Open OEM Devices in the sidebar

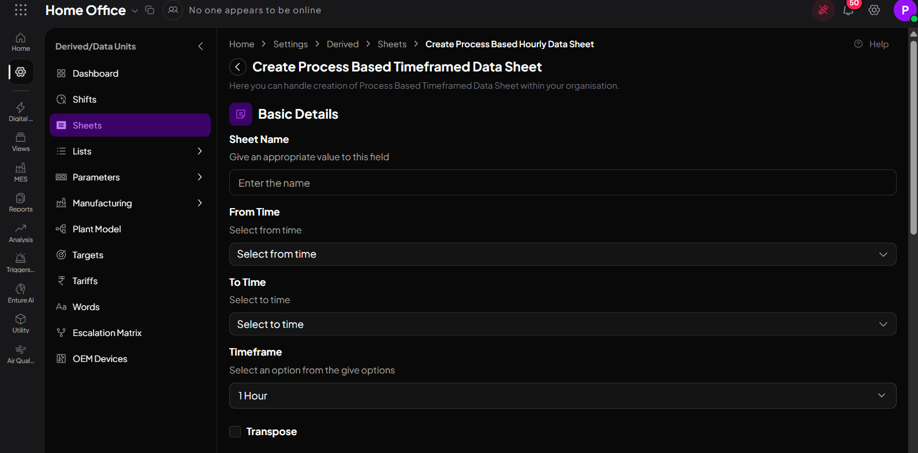click(x=130, y=358)
